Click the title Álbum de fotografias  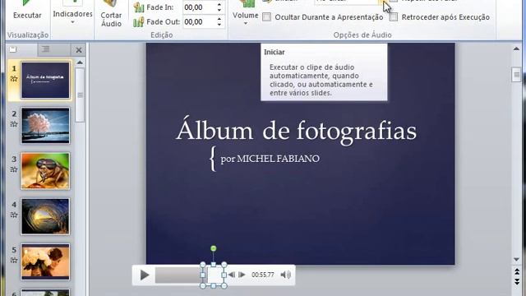point(296,130)
